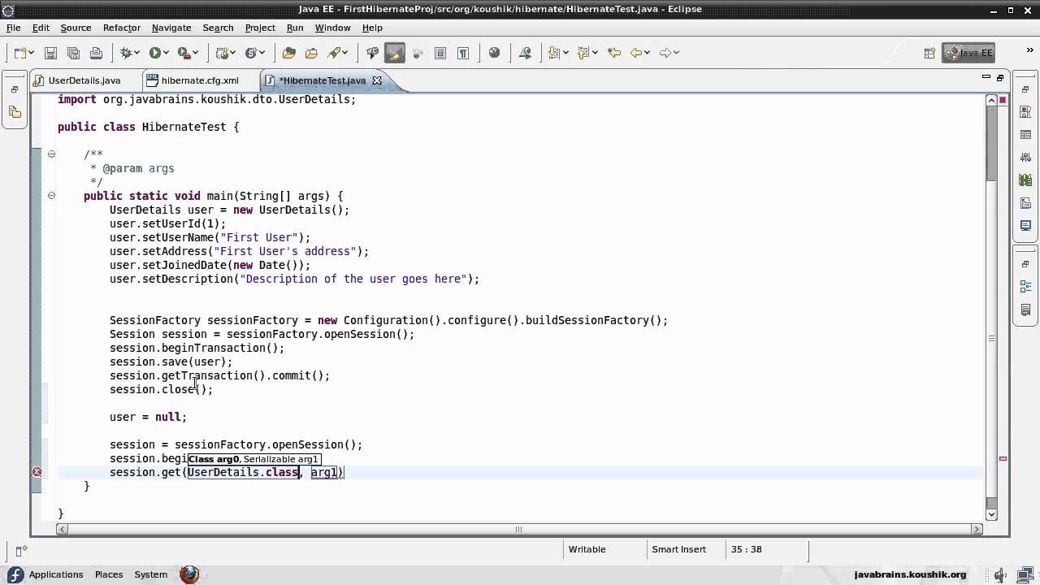Screen dimensions: 1040x585
Task: Click the Print toolbar icon
Action: click(96, 53)
